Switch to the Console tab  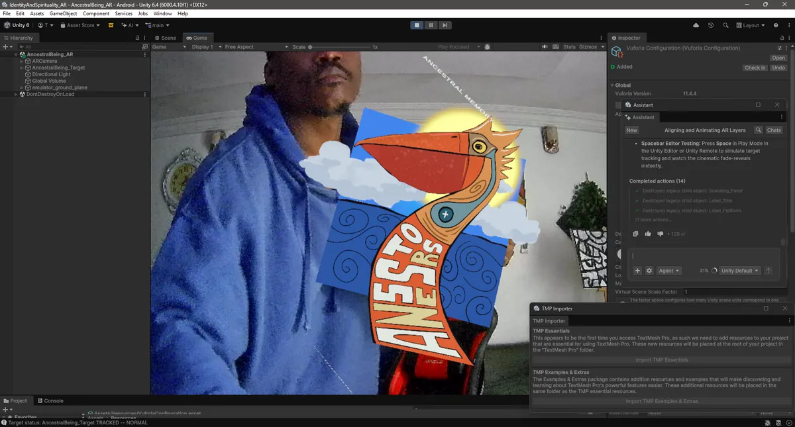[50, 401]
